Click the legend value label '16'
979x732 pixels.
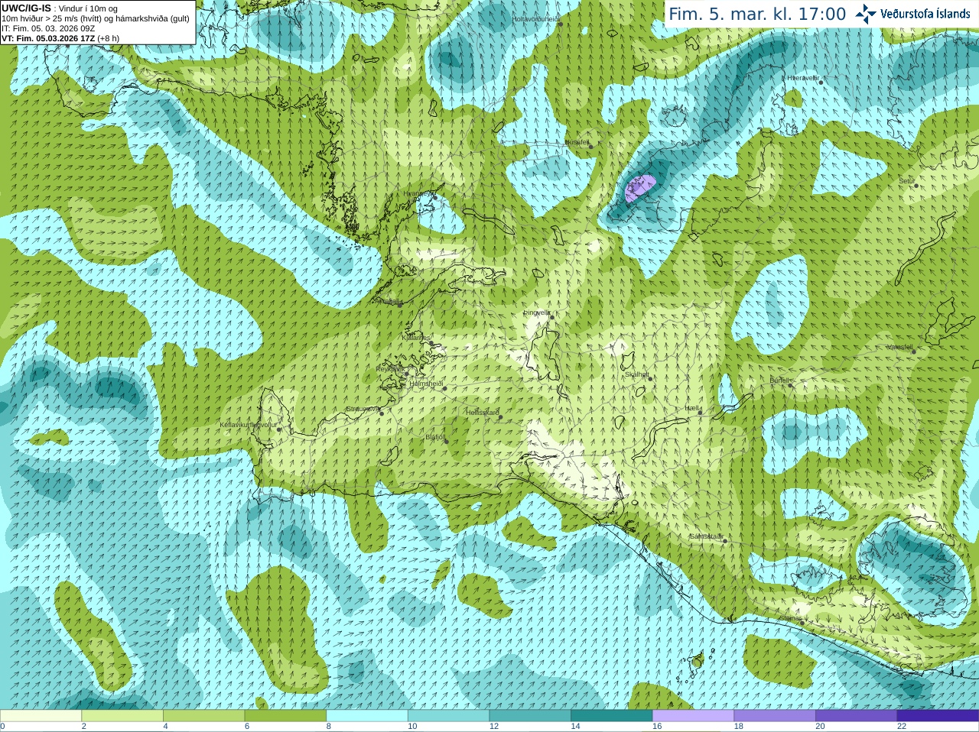pos(657,727)
